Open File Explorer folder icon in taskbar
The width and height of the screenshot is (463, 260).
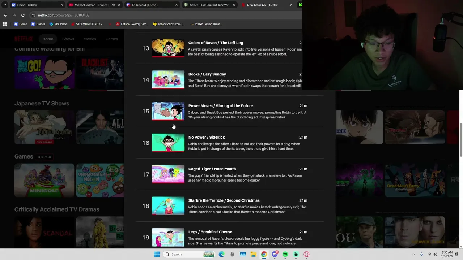[x=253, y=254]
